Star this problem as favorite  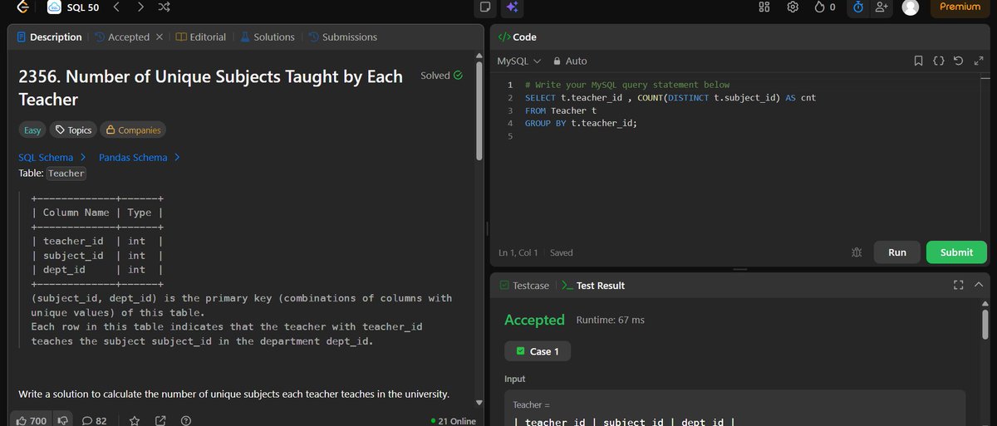pos(134,421)
